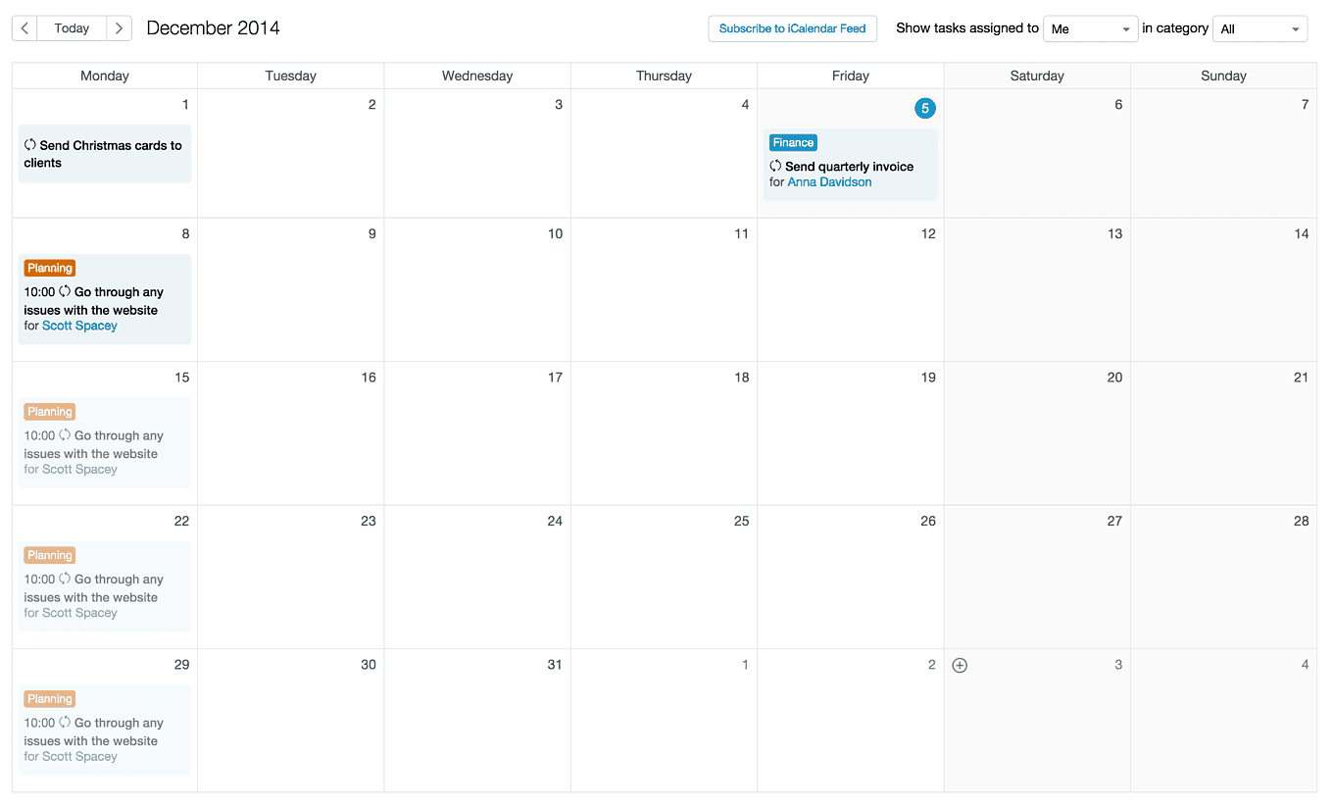Click recurring icon on December 8 website task

[65, 292]
